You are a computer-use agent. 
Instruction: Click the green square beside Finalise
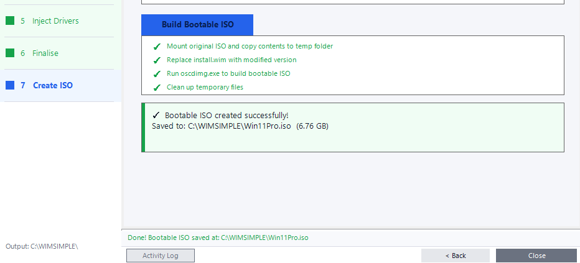click(x=10, y=53)
